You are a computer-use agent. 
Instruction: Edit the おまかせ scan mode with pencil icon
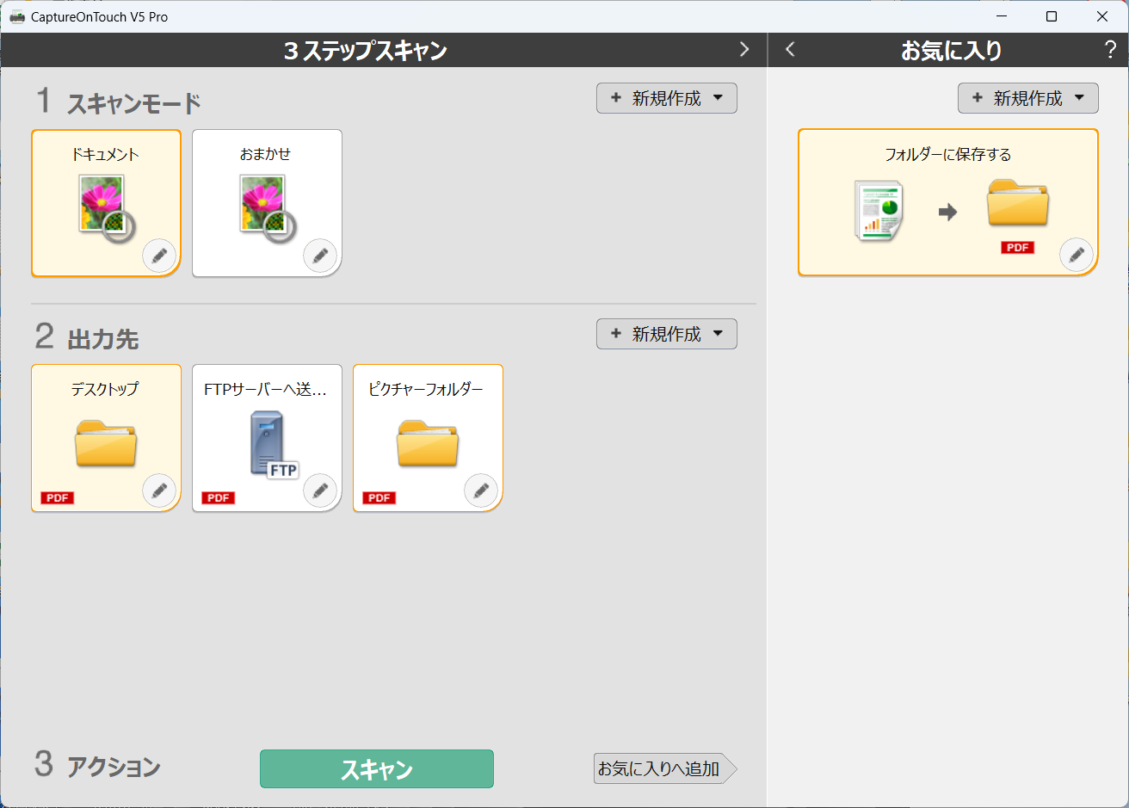(x=320, y=256)
